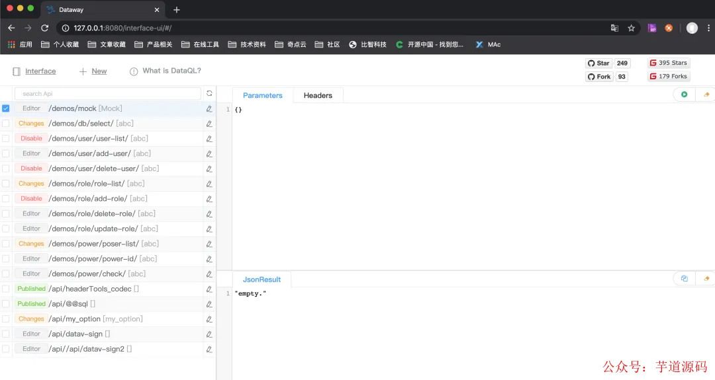The height and width of the screenshot is (380, 715).
Task: Open the 395 Stars Gitee badge
Action: [669, 63]
